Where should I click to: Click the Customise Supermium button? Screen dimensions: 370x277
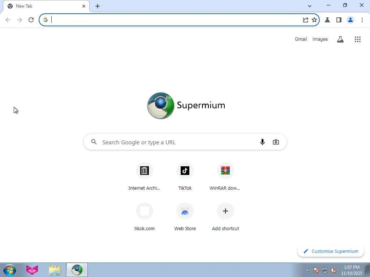point(331,251)
